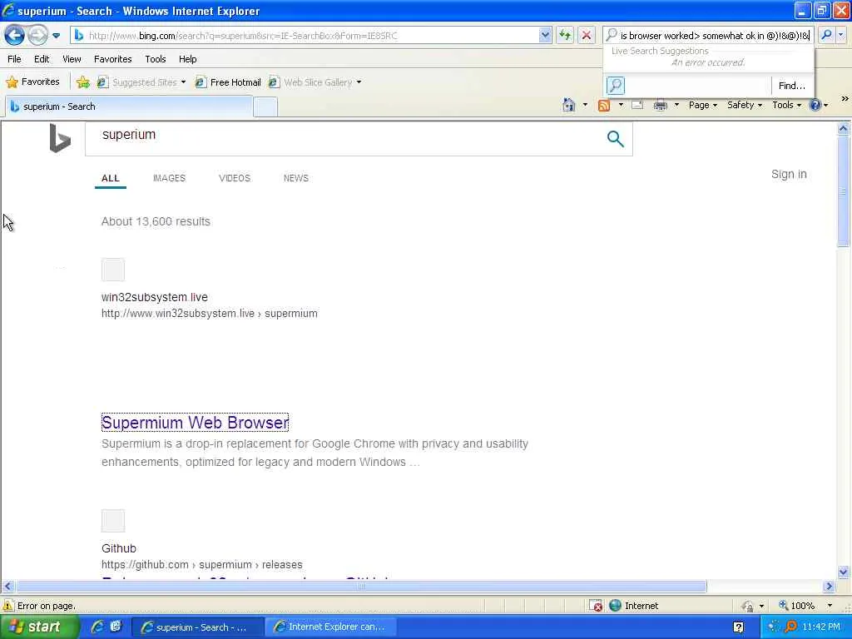Click win32subsystem.live site favicon placeholder
Viewport: 852px width, 639px height.
pyautogui.click(x=113, y=270)
